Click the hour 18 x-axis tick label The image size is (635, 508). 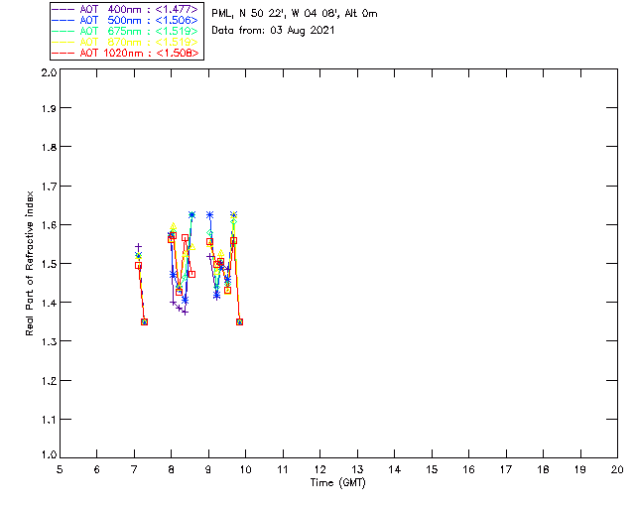pyautogui.click(x=543, y=469)
